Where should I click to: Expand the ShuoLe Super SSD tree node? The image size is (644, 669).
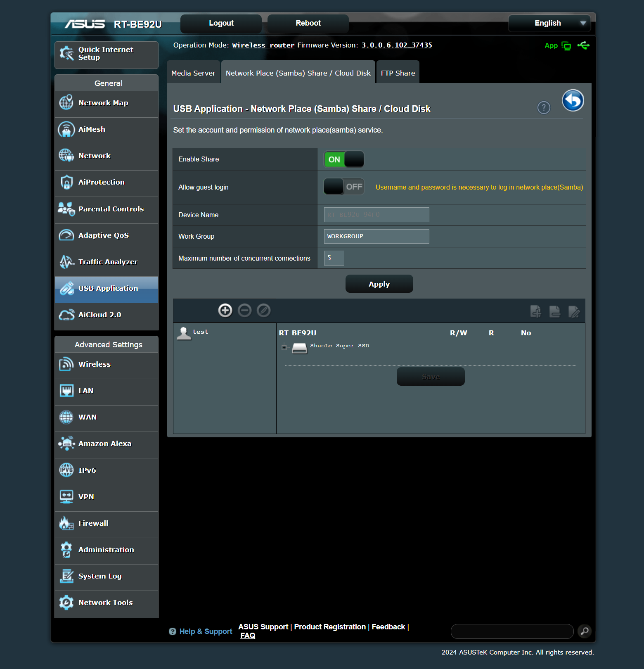point(284,347)
